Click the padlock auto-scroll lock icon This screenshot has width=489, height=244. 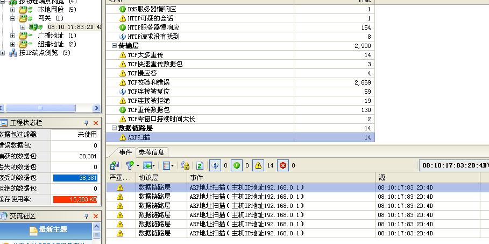tap(185, 165)
